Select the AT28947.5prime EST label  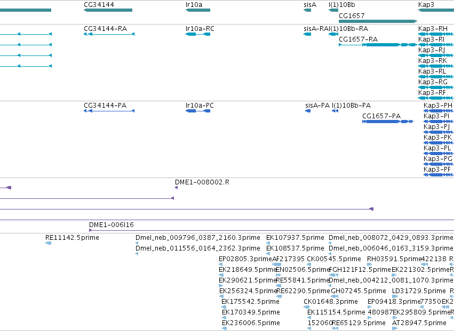(x=419, y=323)
